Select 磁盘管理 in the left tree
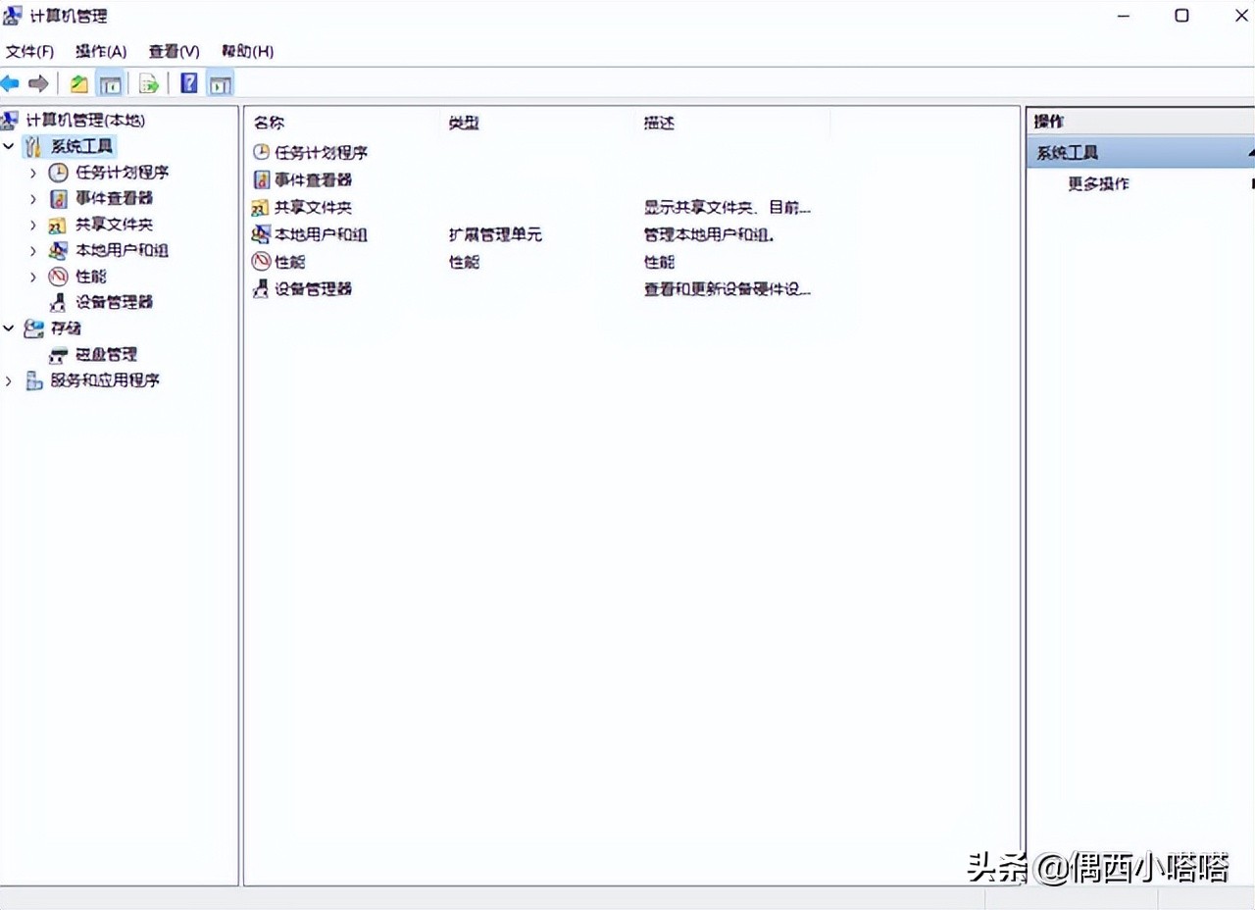 105,354
